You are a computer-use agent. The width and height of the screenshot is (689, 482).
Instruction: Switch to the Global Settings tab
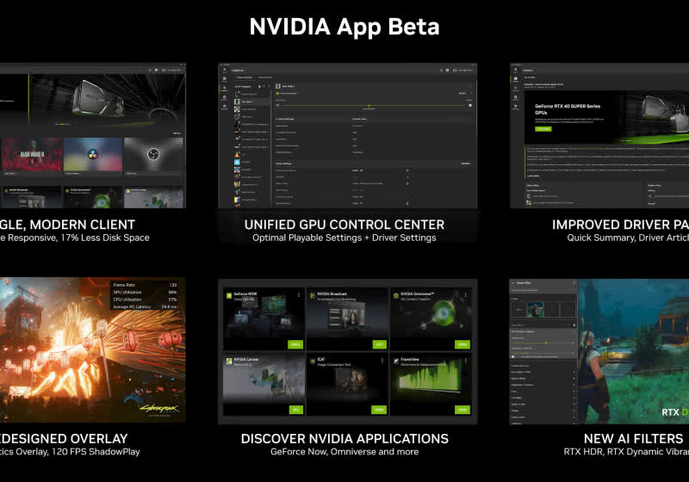tap(265, 77)
